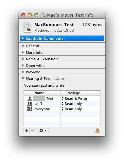Click the title bar proxy document icon
This screenshot has height=162, width=124.
(44, 15)
